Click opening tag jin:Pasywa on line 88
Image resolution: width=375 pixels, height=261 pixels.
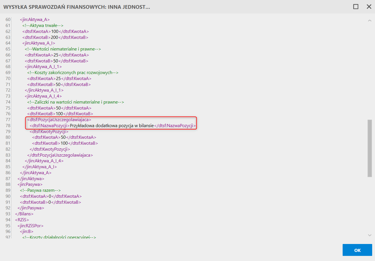click(x=30, y=184)
